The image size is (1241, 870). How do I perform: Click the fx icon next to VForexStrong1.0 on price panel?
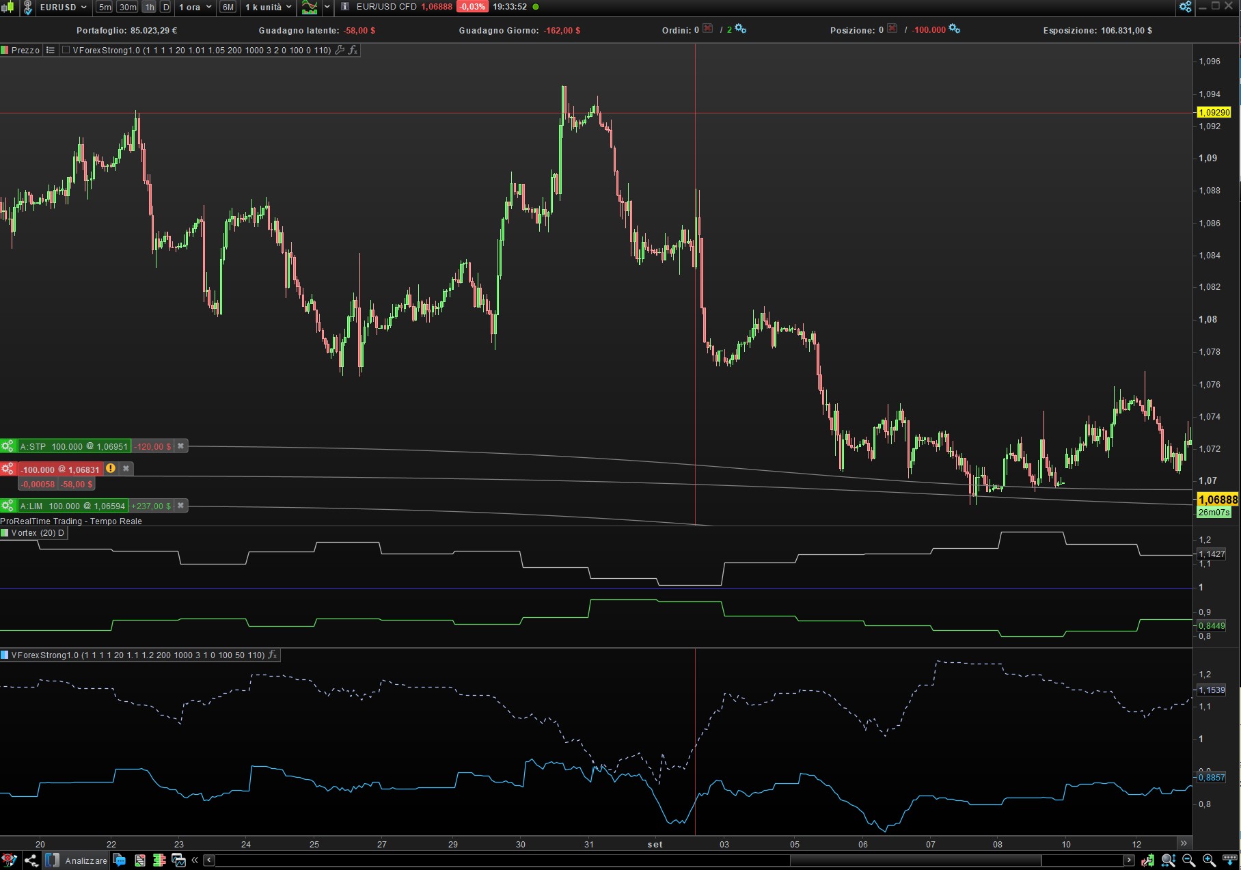pos(353,50)
